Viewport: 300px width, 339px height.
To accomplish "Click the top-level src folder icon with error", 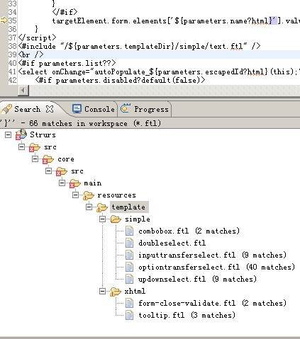I will pos(35,147).
